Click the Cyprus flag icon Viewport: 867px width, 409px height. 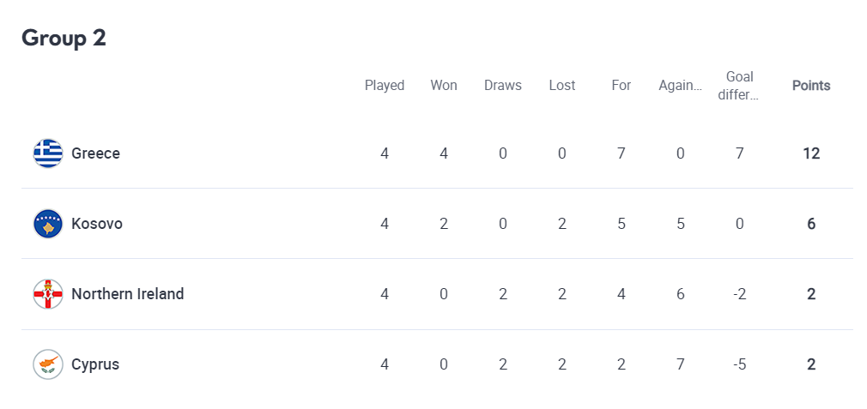point(48,364)
